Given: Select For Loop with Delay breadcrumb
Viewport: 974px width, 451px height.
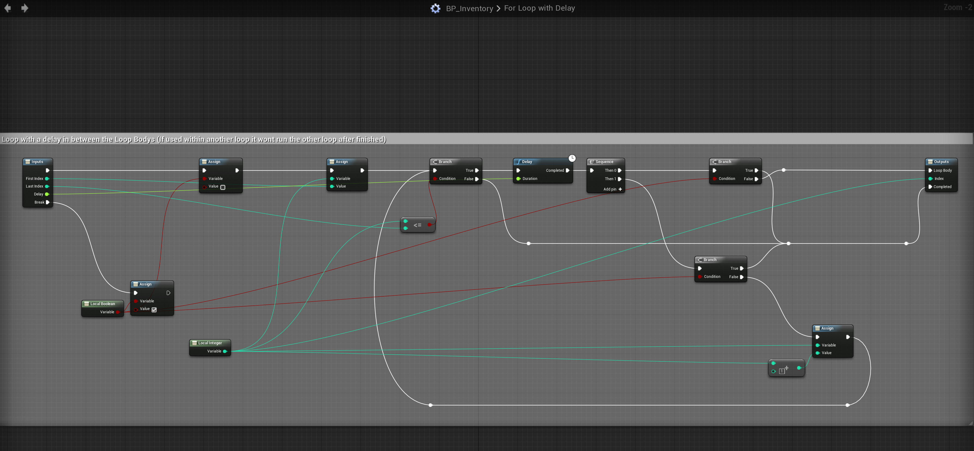Looking at the screenshot, I should [x=539, y=8].
